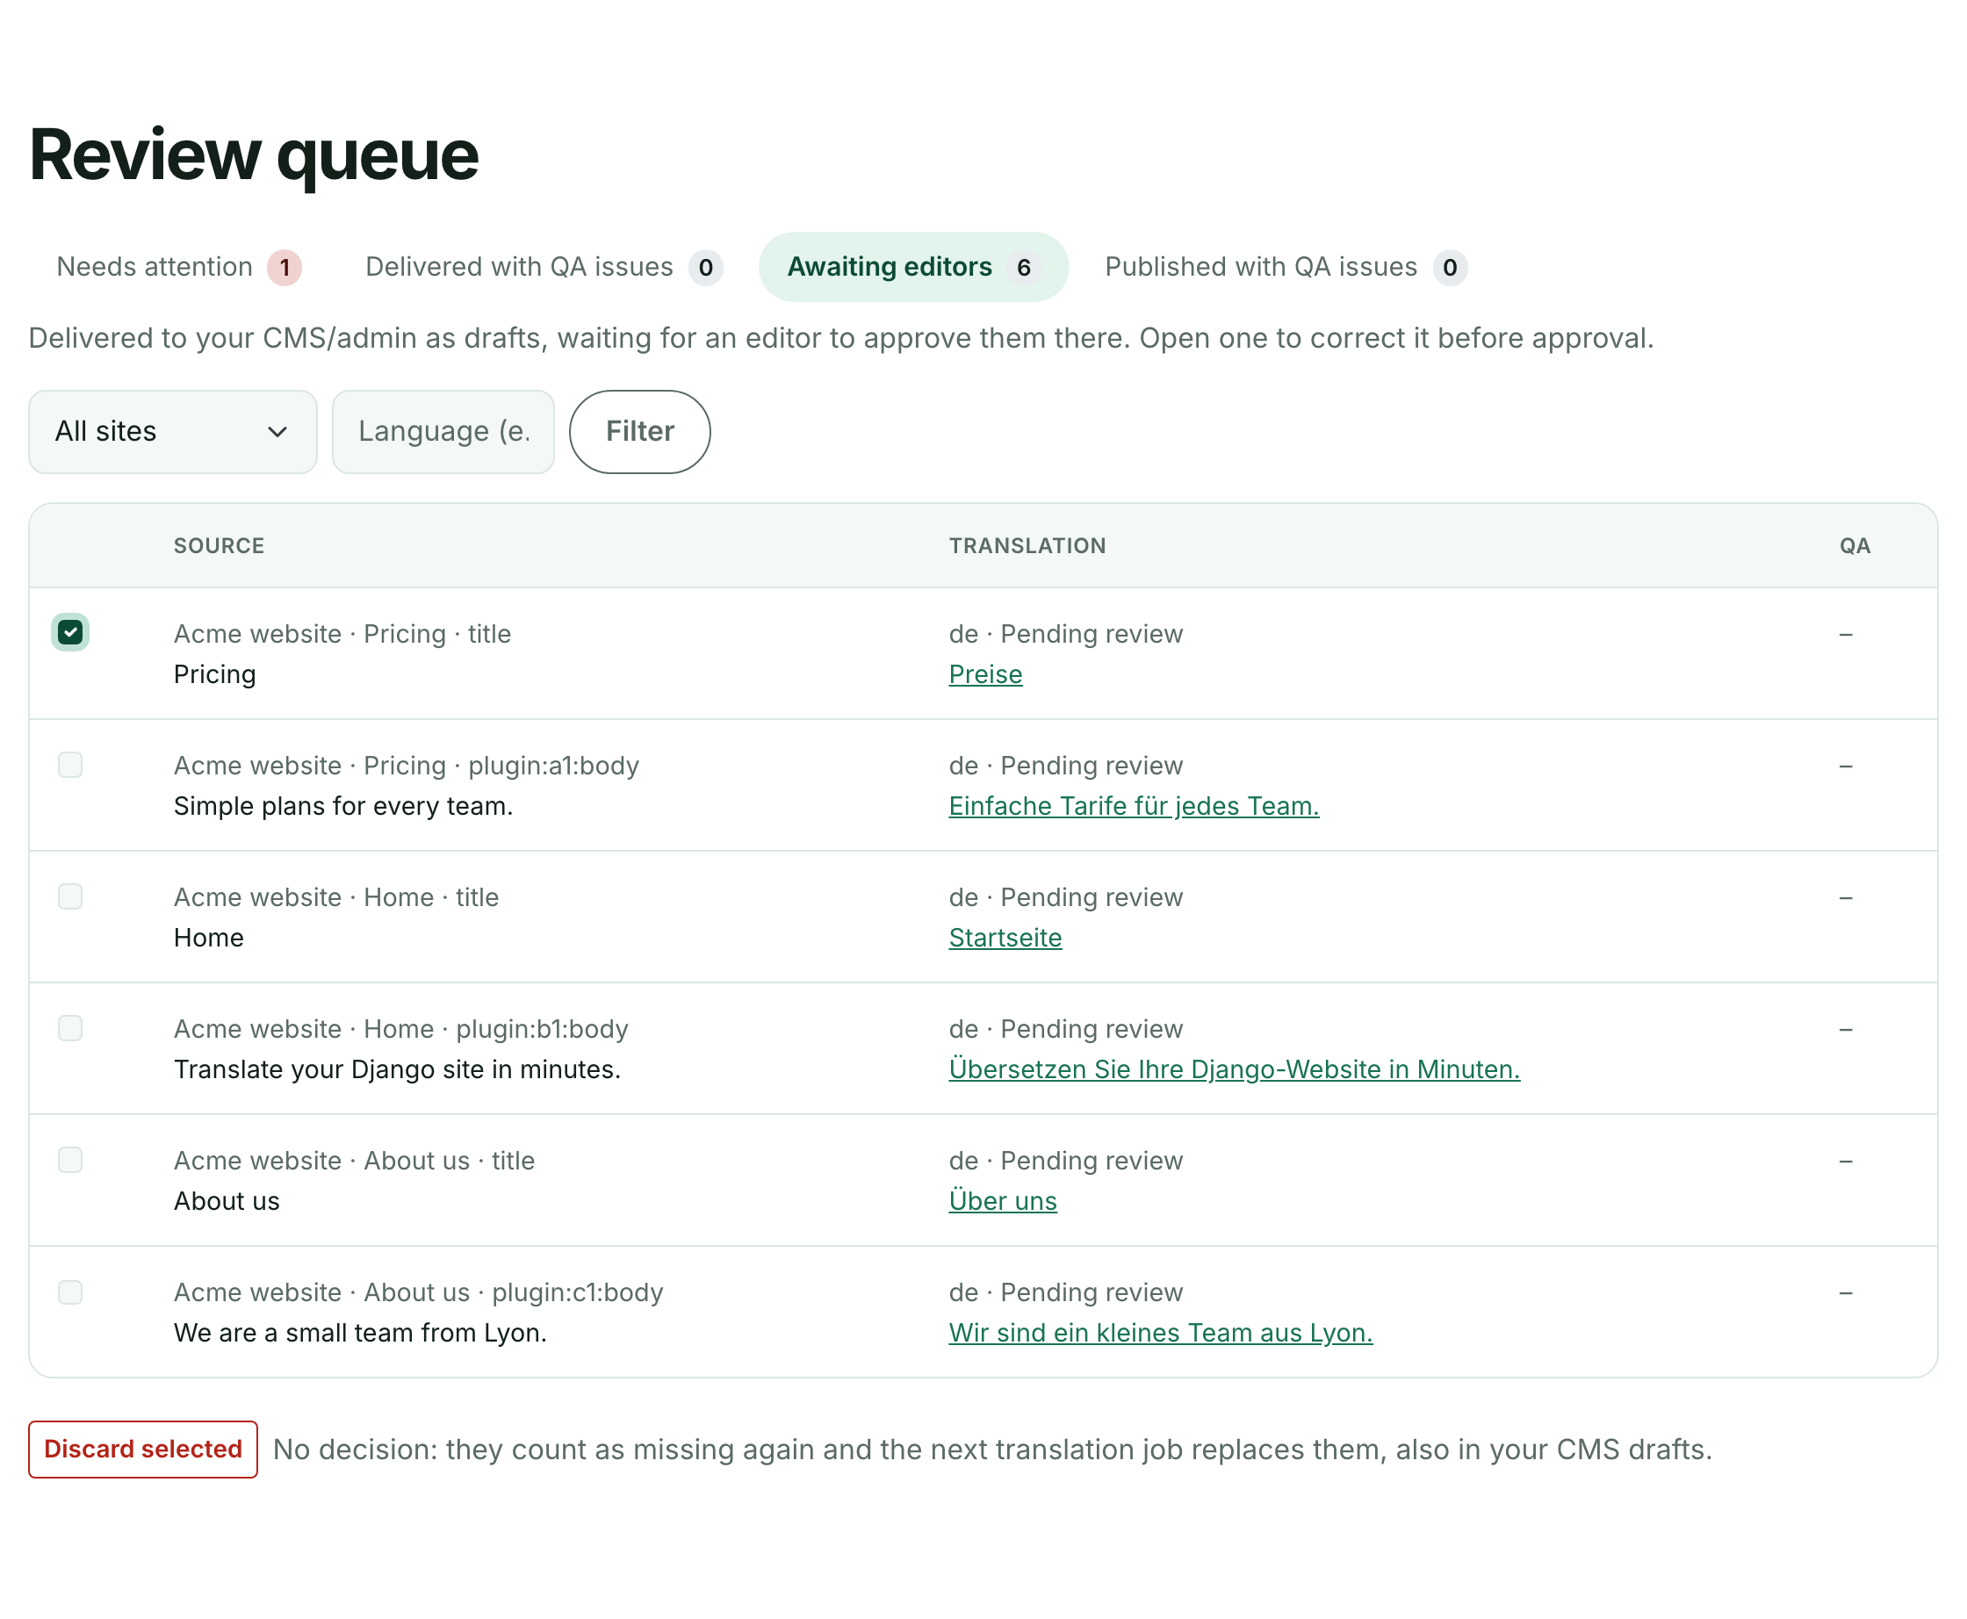This screenshot has width=1967, height=1619.
Task: Click the SOURCE column header
Action: [x=220, y=545]
